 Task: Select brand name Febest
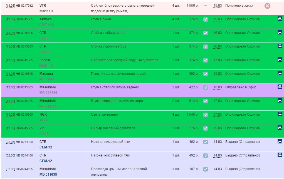45,60
